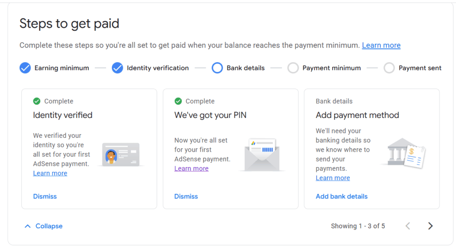Screen dimensions: 456x246
Task: Collapse the Steps to get paid section
Action: pyautogui.click(x=49, y=226)
